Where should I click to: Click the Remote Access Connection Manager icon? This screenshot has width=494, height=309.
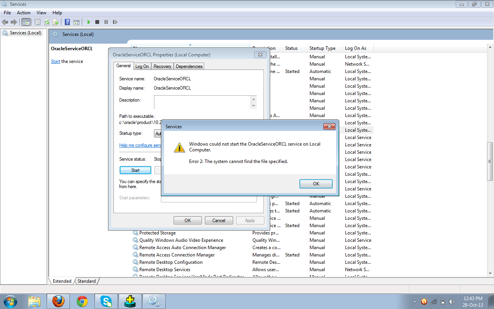[135, 255]
